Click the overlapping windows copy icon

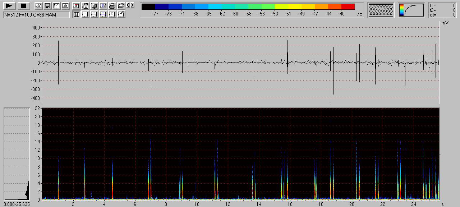coord(38,6)
